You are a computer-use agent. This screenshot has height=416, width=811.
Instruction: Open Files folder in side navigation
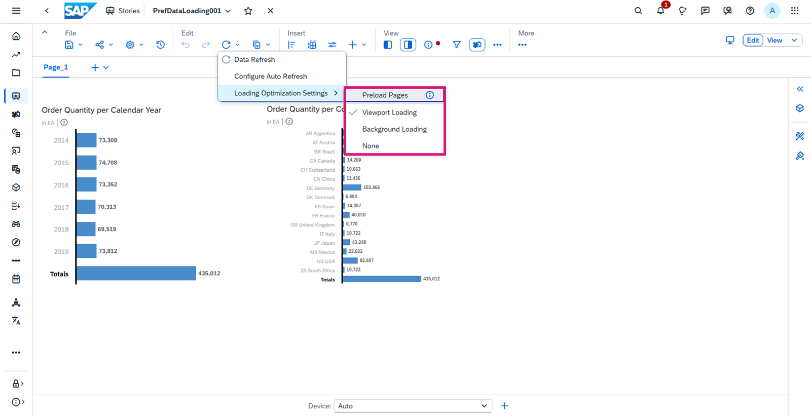pos(16,72)
